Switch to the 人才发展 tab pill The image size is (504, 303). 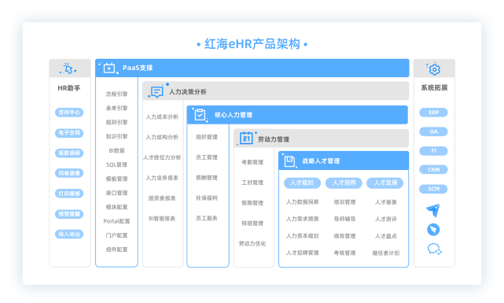pyautogui.click(x=385, y=183)
